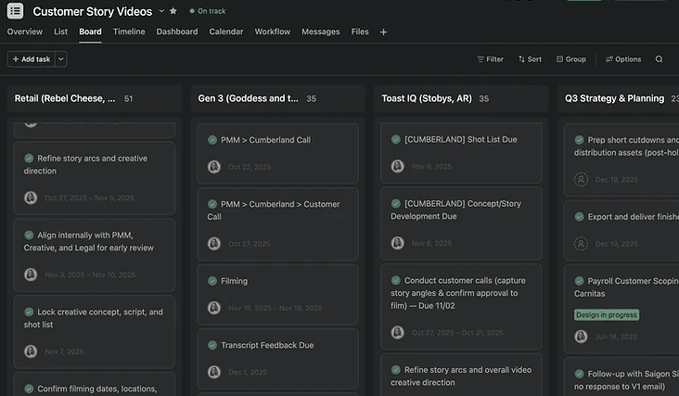The image size is (679, 396).
Task: Go to the Calendar tab
Action: pyautogui.click(x=226, y=32)
